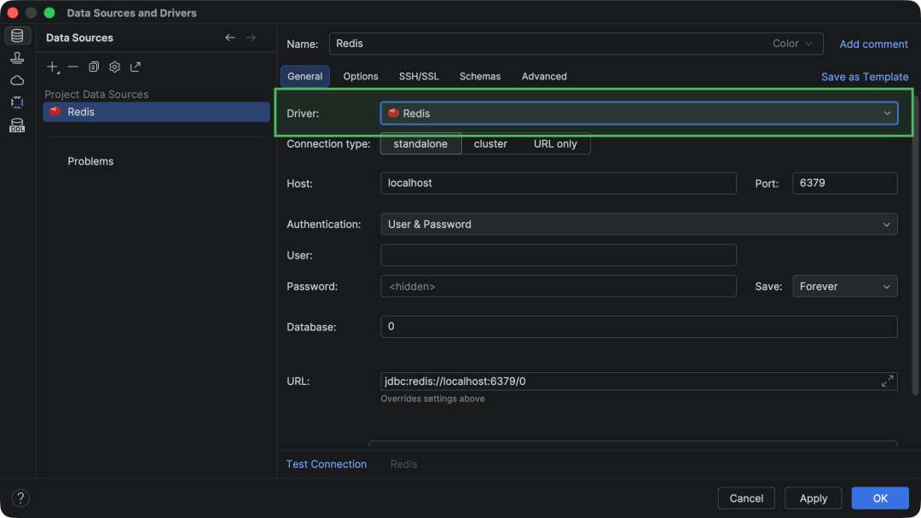Viewport: 921px width, 518px height.
Task: Go forward using the right arrow
Action: [252, 38]
